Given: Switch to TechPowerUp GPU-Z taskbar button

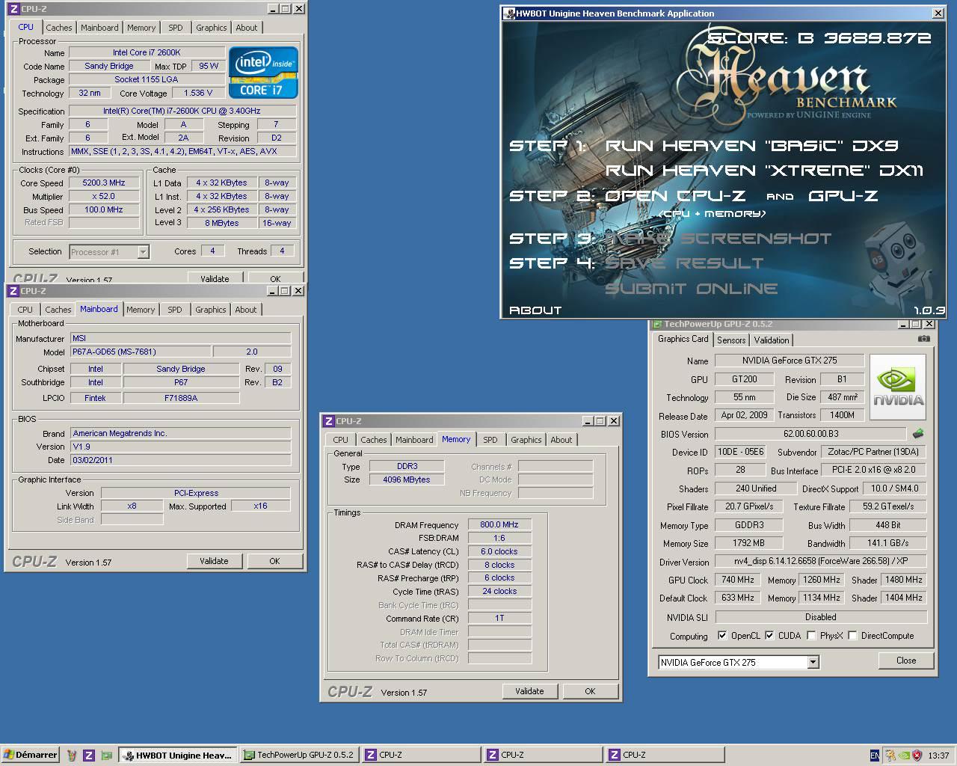Looking at the screenshot, I should pyautogui.click(x=299, y=756).
